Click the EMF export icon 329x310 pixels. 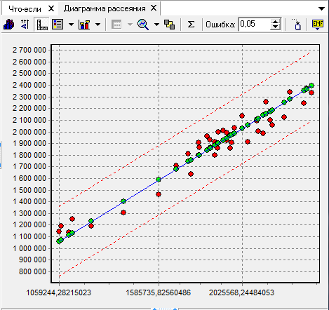tap(318, 25)
